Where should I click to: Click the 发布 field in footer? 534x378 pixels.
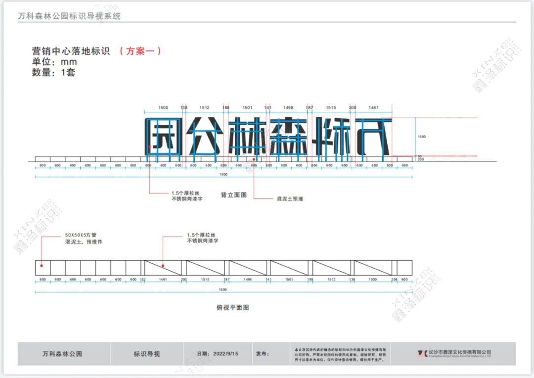pyautogui.click(x=263, y=354)
